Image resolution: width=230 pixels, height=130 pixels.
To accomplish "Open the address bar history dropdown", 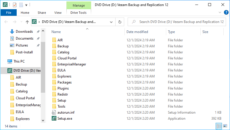I will tap(111, 22).
